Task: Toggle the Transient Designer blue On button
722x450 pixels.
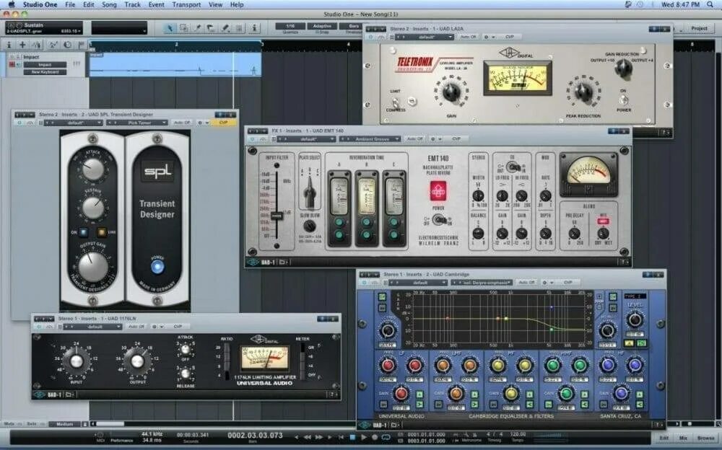Action: (x=84, y=232)
